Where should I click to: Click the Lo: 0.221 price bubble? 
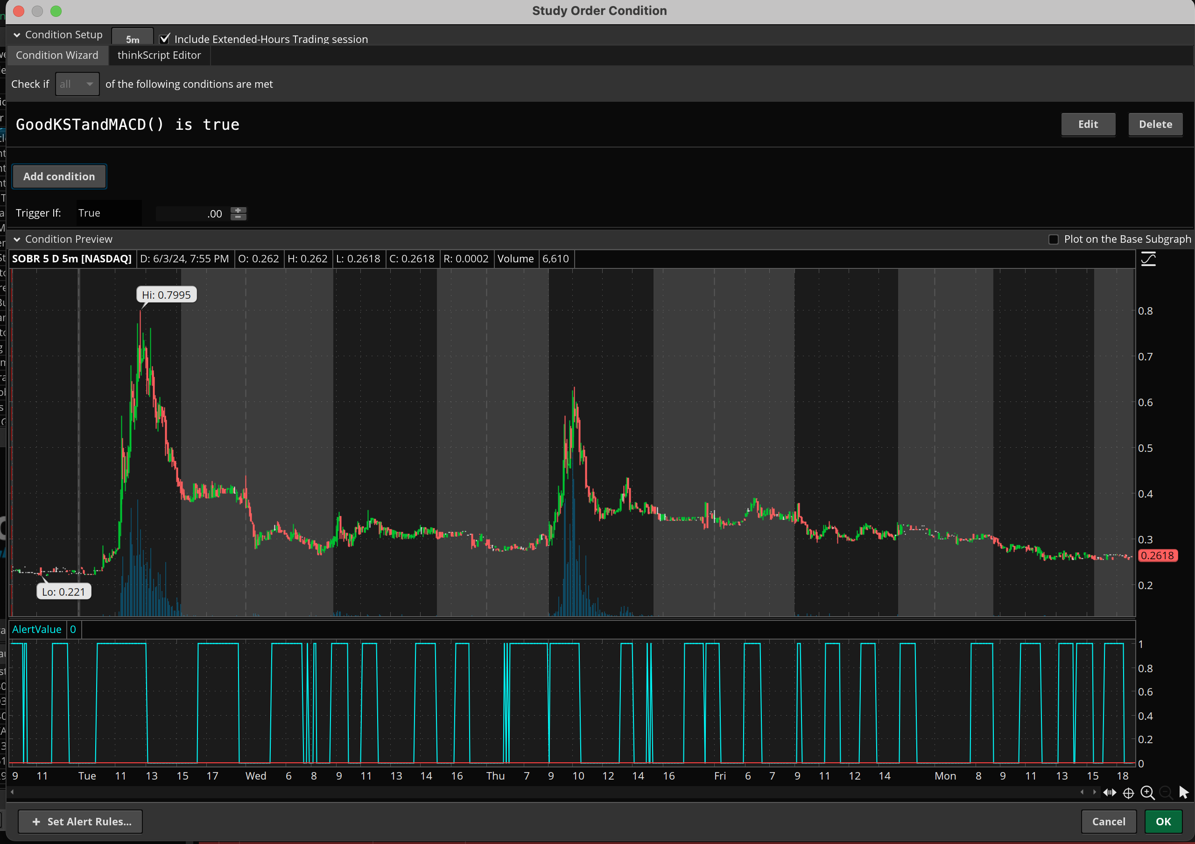tap(63, 591)
